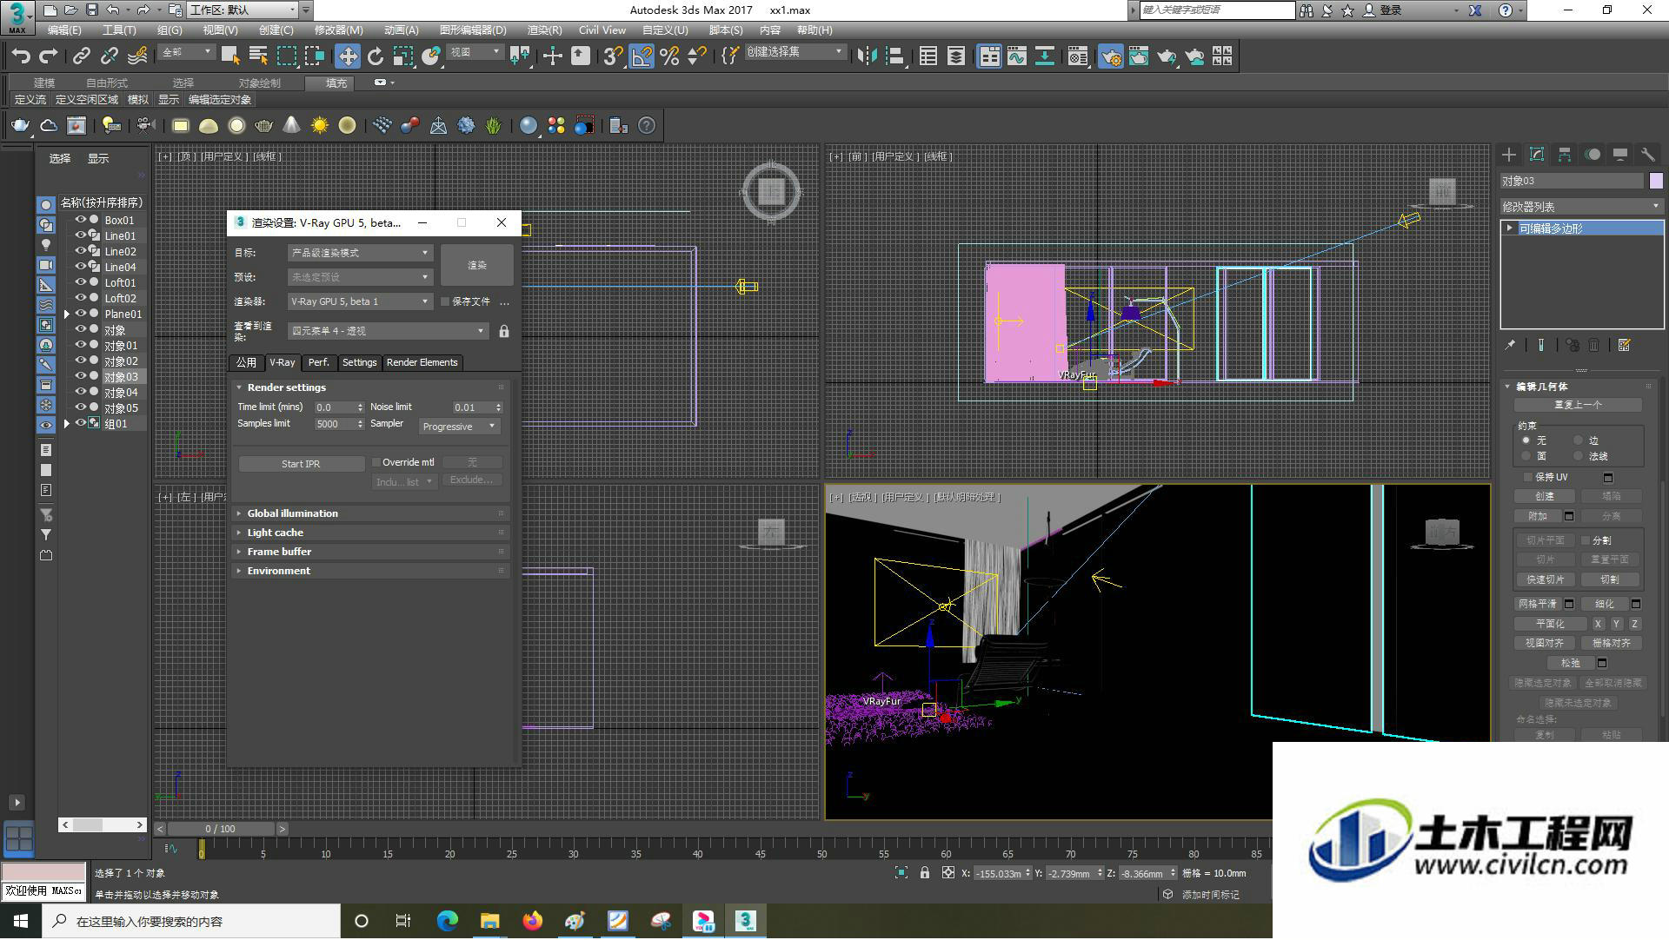Expand the Global illumination rollout
This screenshot has width=1669, height=940.
pos(371,513)
